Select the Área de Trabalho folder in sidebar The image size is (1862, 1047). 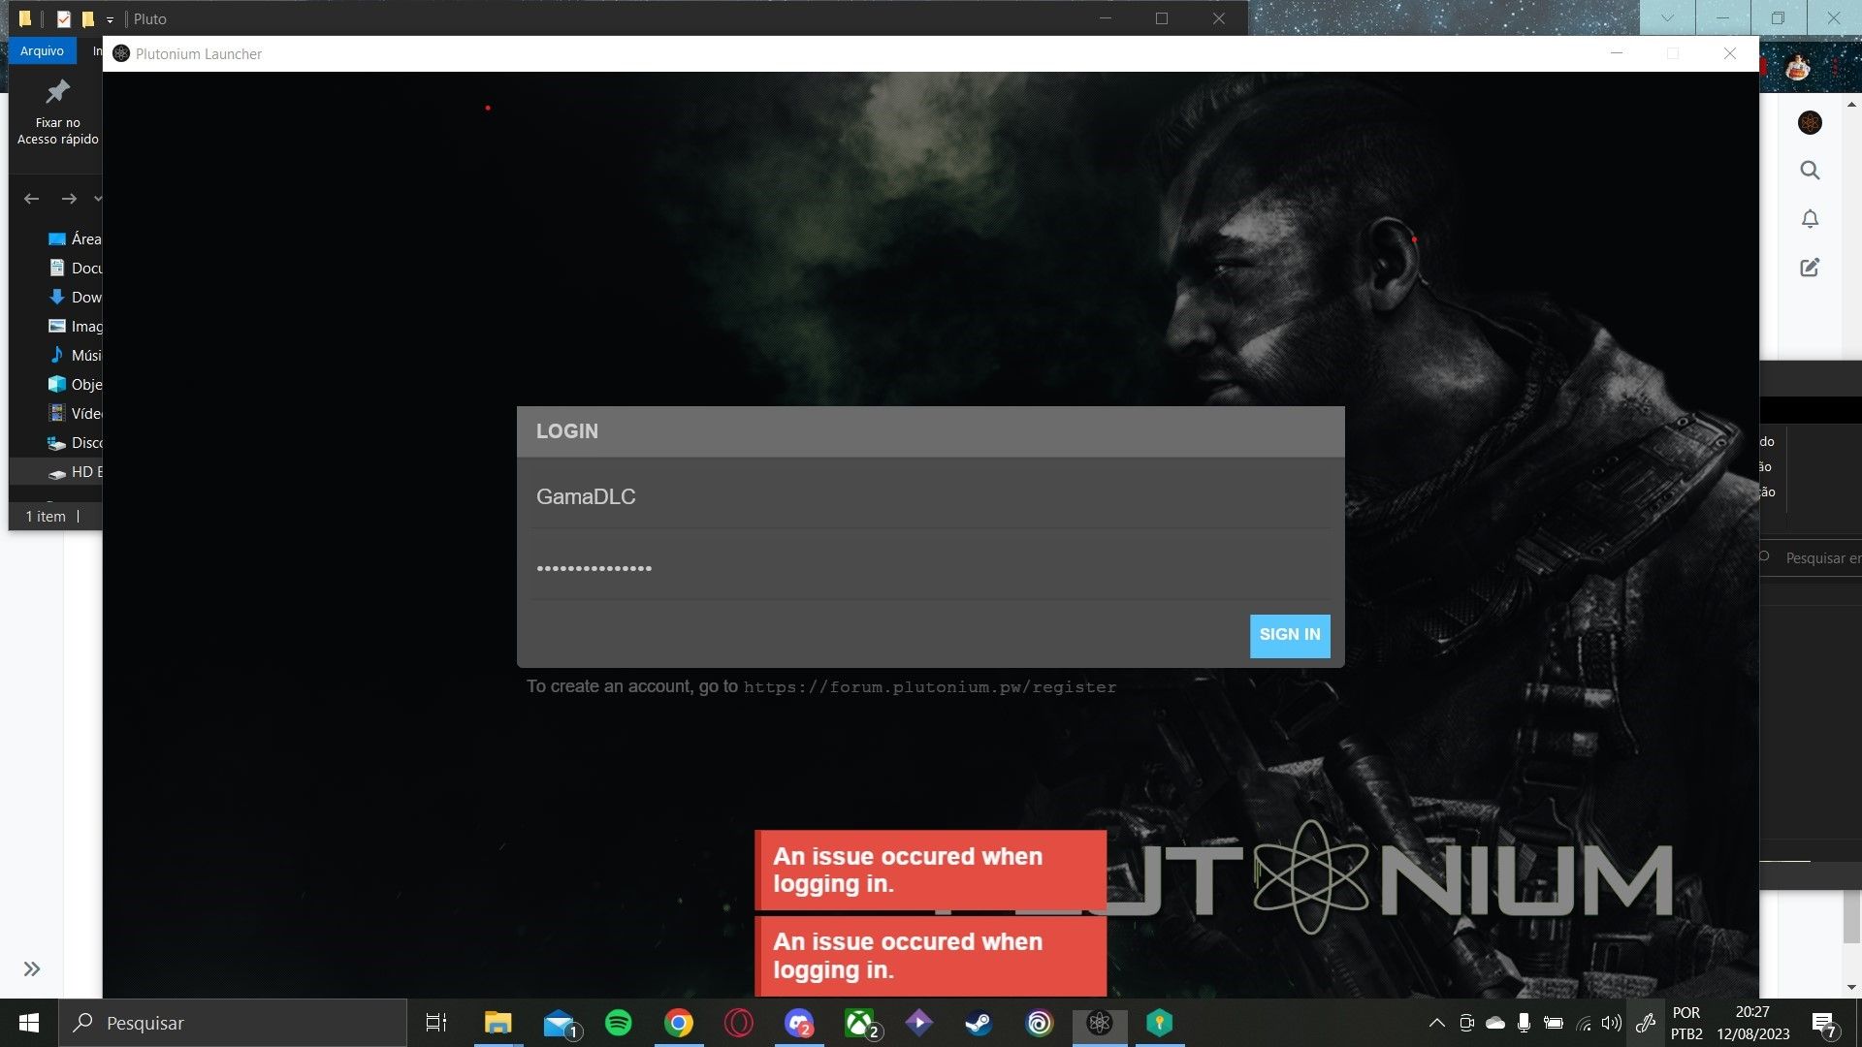74,238
